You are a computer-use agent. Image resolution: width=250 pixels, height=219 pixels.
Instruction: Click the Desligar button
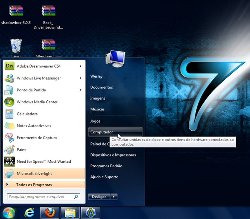[99, 197]
